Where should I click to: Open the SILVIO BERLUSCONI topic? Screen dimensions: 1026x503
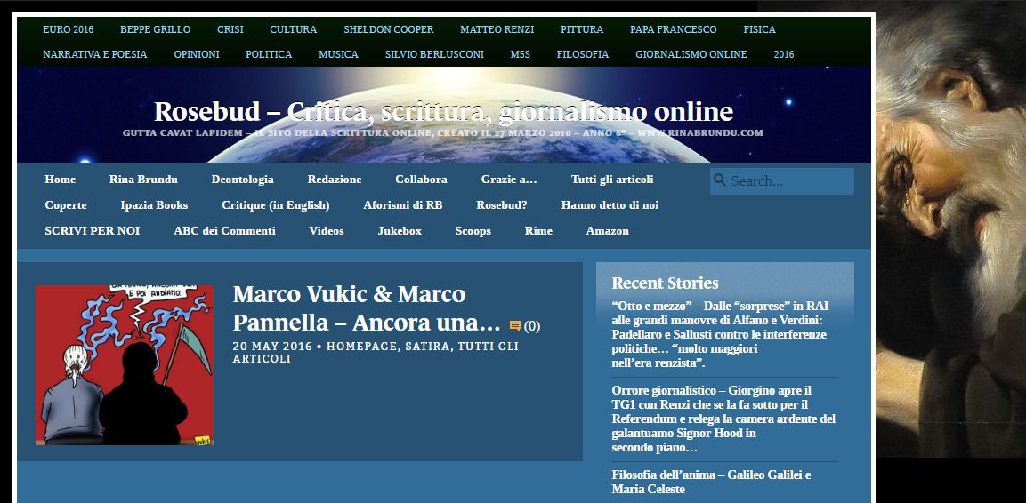coord(434,54)
